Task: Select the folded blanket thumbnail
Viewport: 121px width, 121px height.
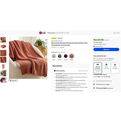Action: (x=3, y=46)
